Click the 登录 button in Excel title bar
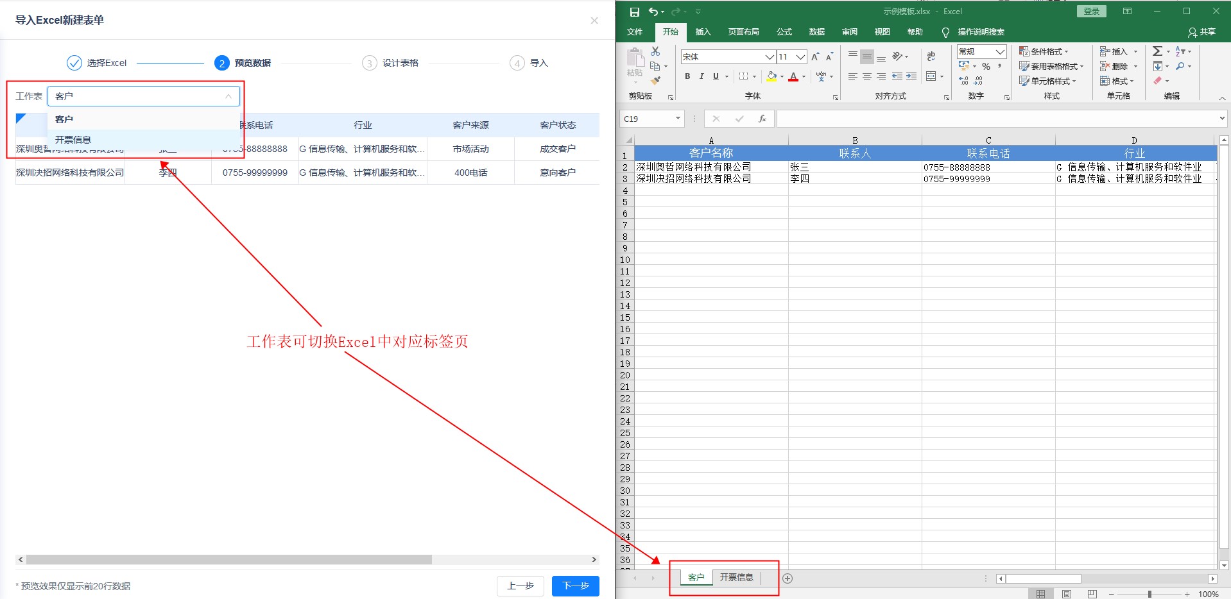 tap(1091, 12)
